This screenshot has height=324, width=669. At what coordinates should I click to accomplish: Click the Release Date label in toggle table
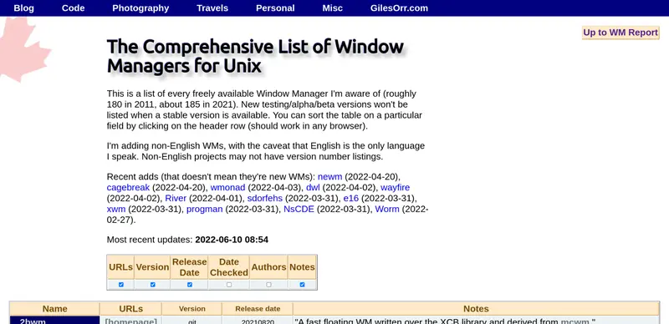click(x=190, y=267)
